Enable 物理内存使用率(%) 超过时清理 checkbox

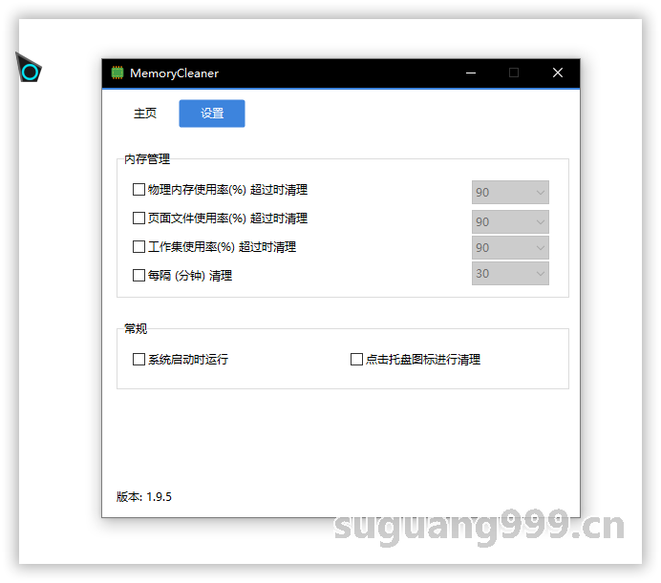point(139,190)
